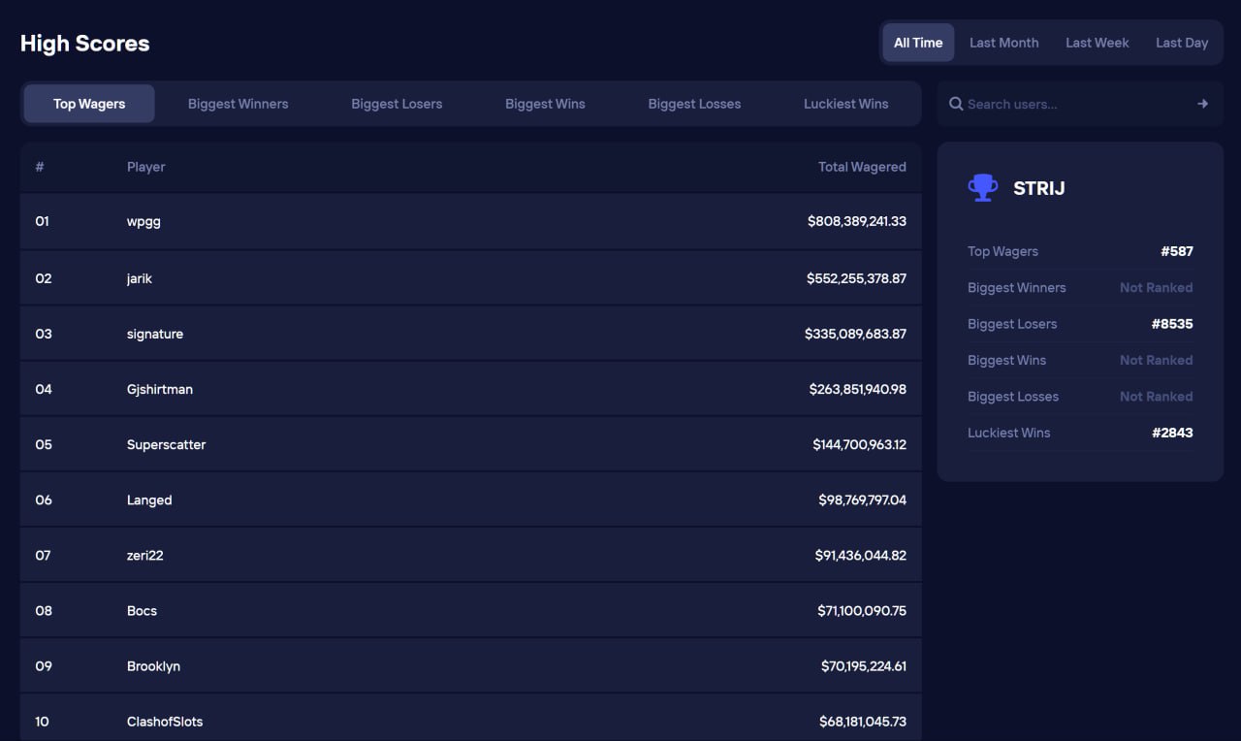Filter scores by Last Month
This screenshot has width=1241, height=741.
tap(1003, 43)
